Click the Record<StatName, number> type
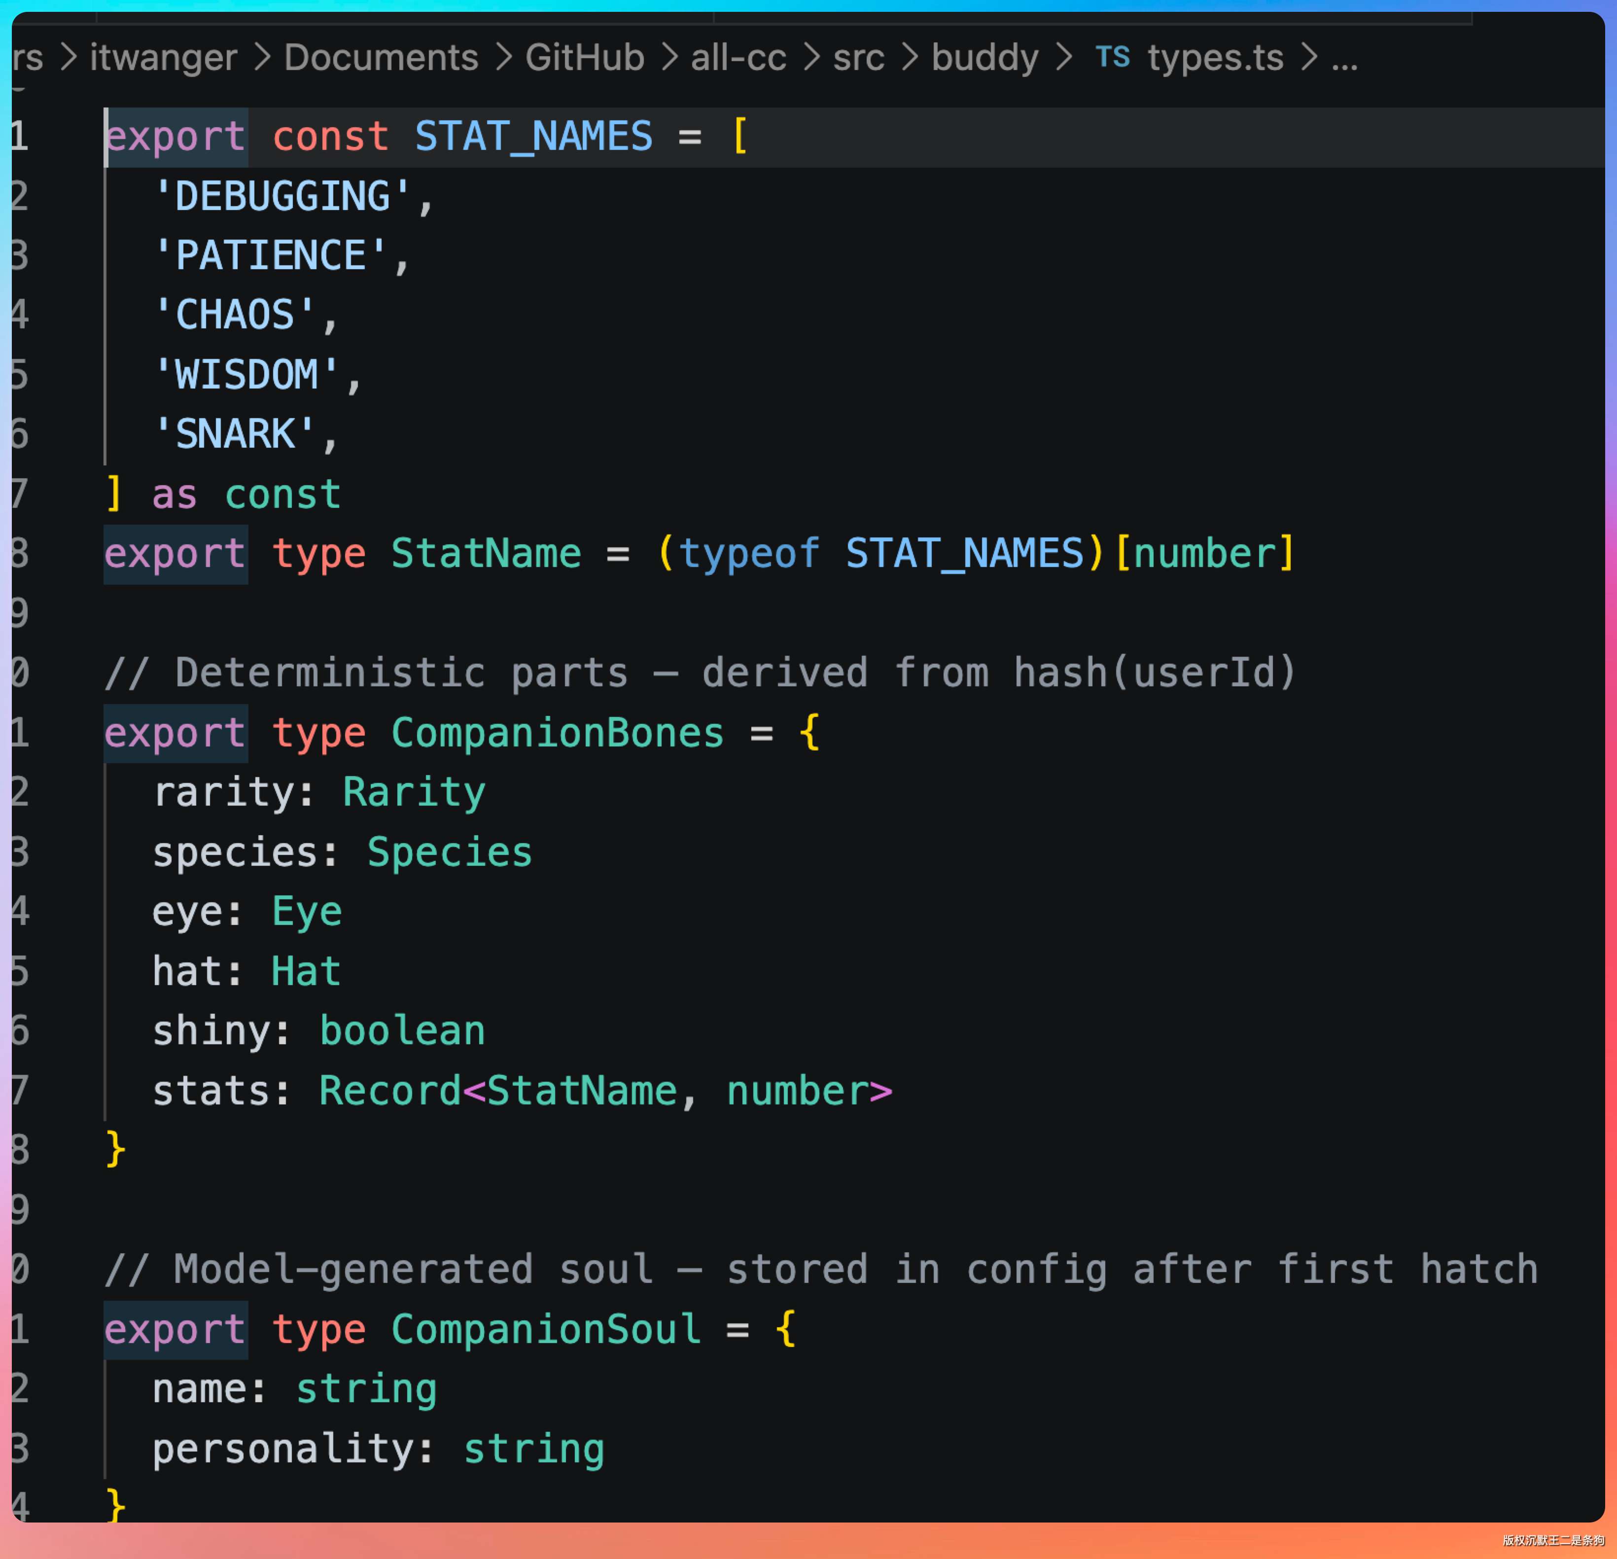This screenshot has width=1617, height=1559. pyautogui.click(x=605, y=1090)
